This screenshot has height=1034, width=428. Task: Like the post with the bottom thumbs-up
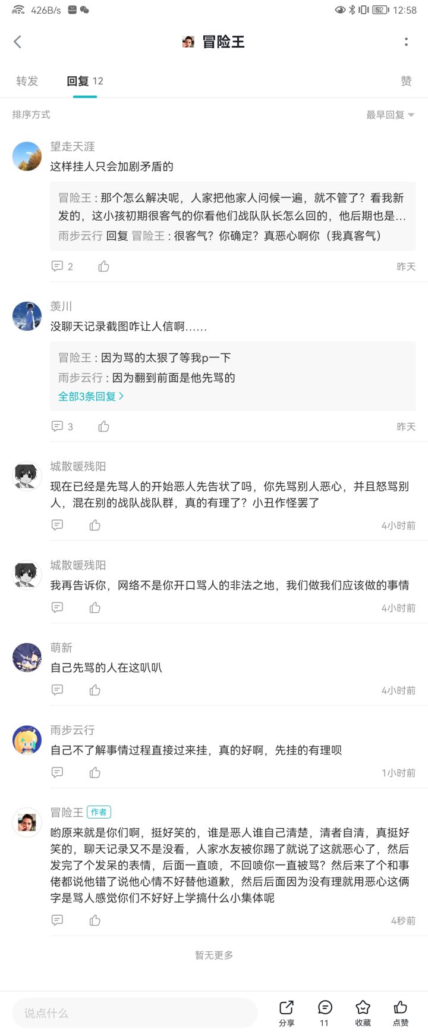point(401,1013)
